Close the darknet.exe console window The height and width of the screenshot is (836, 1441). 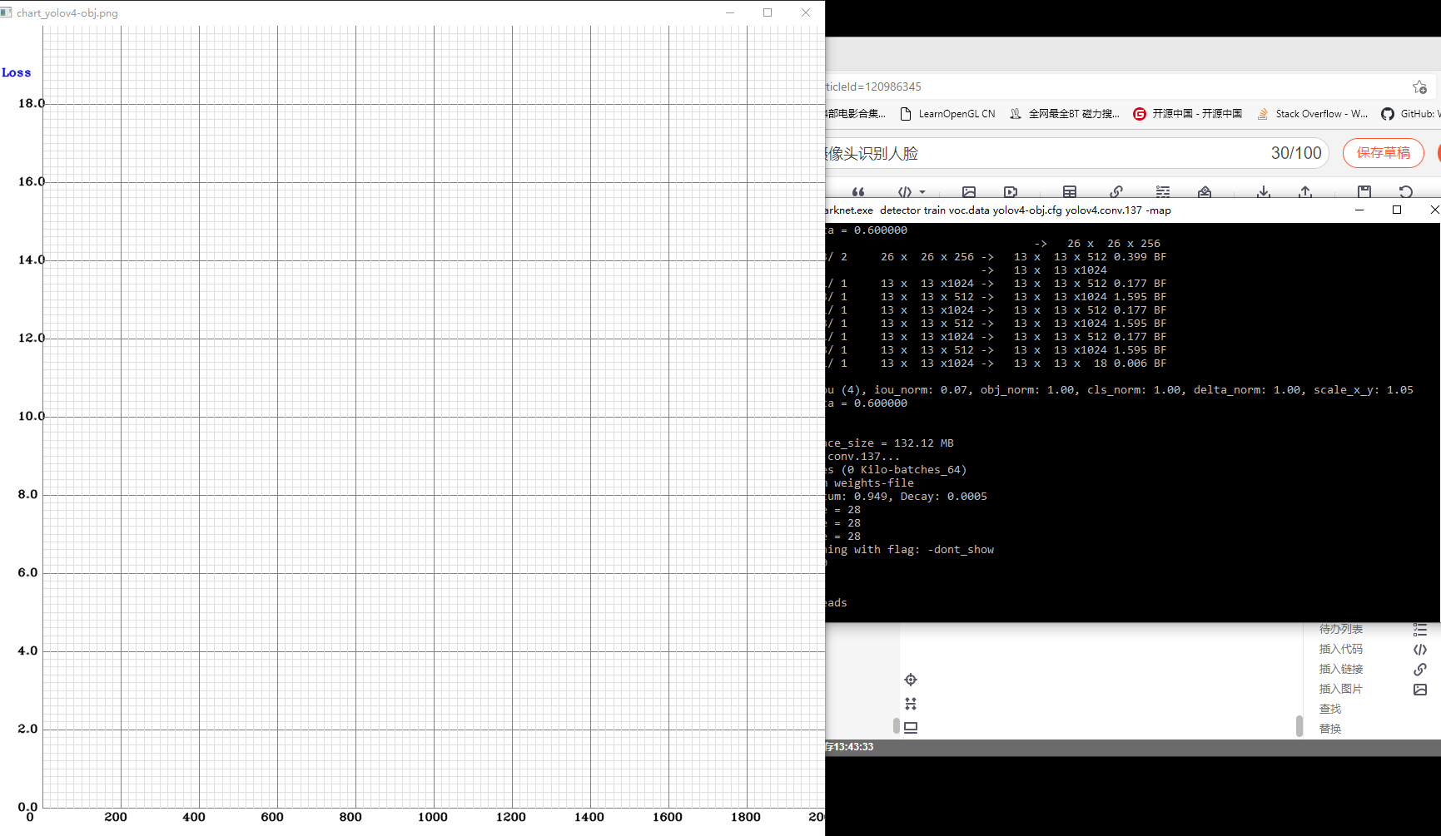tap(1434, 210)
